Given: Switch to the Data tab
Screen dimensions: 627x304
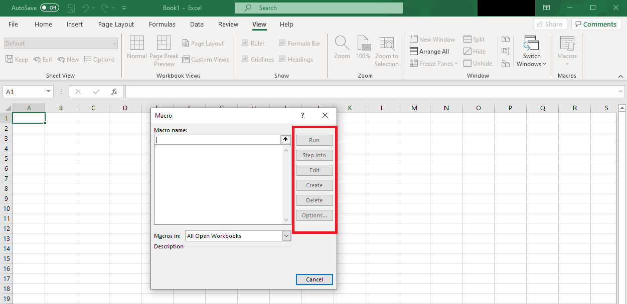Looking at the screenshot, I should pos(197,24).
